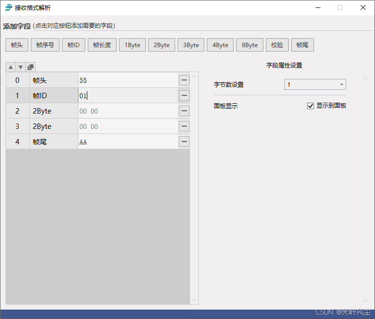This screenshot has height=319, width=375.
Task: Add a 3Byte field
Action: tap(191, 45)
